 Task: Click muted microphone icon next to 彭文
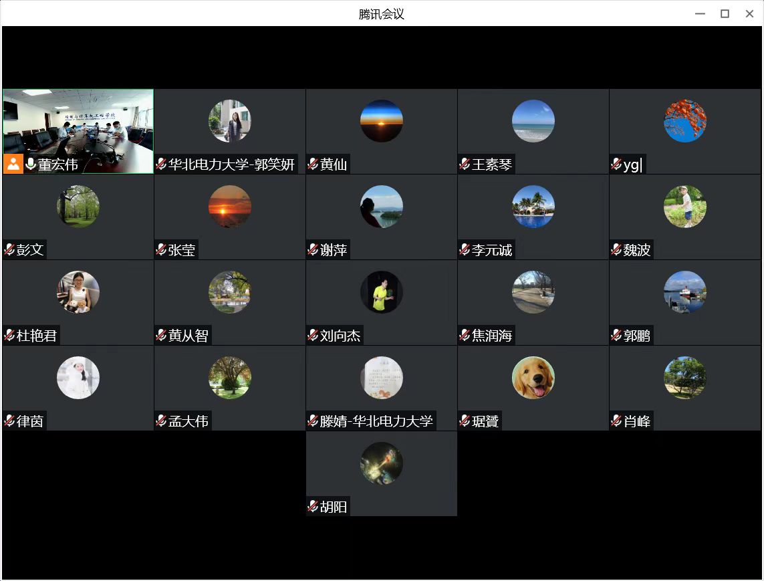tap(9, 249)
